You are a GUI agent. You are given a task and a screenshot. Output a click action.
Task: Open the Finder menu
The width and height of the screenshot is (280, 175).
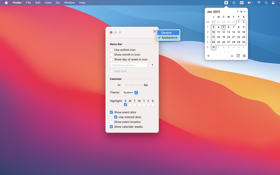[x=17, y=3]
